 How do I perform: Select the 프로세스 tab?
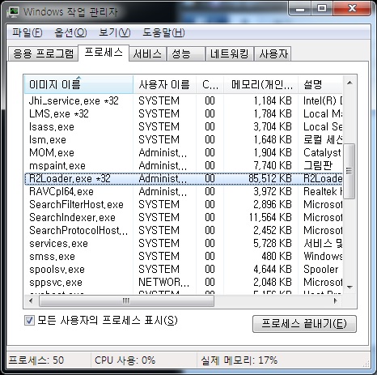104,53
